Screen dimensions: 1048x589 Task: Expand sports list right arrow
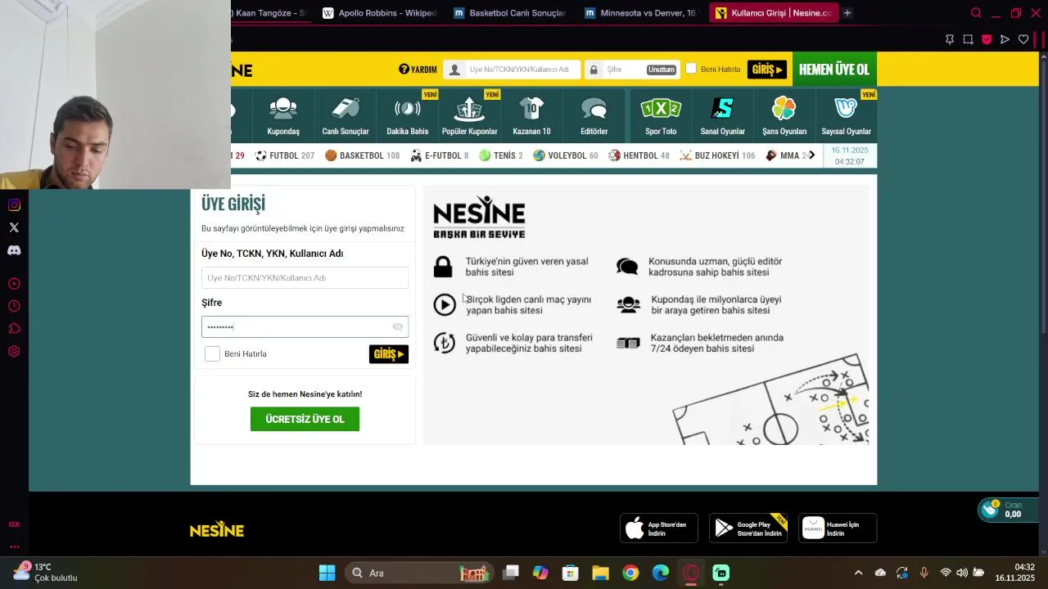coord(811,155)
